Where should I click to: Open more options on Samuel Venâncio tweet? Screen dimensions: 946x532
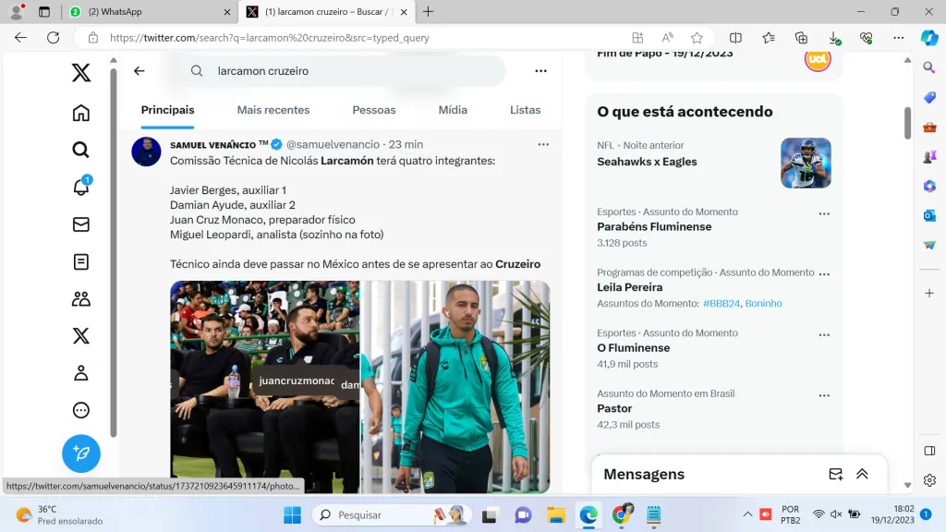tap(543, 144)
